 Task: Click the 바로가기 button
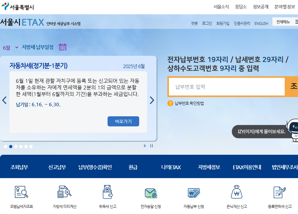point(123,121)
